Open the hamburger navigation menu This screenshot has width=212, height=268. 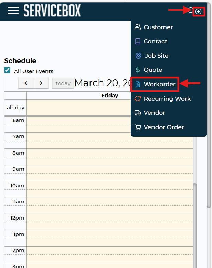tap(13, 11)
